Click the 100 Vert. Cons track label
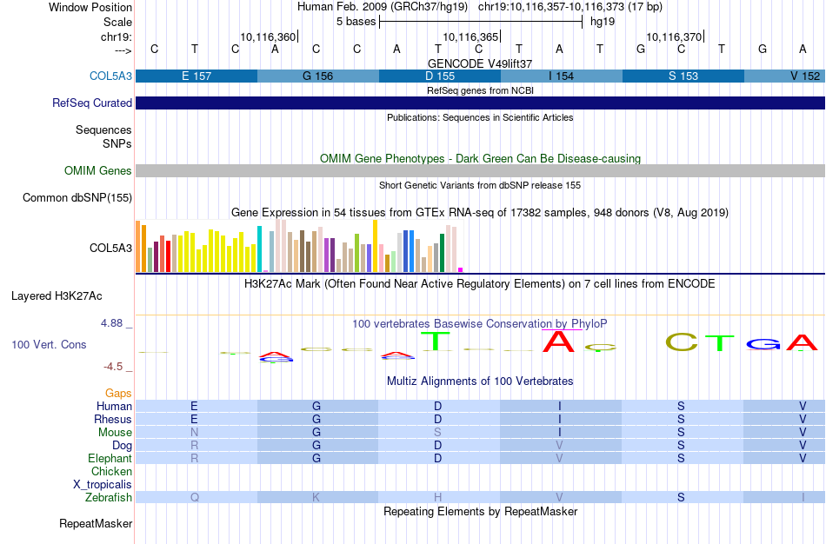The image size is (826, 544). (49, 344)
